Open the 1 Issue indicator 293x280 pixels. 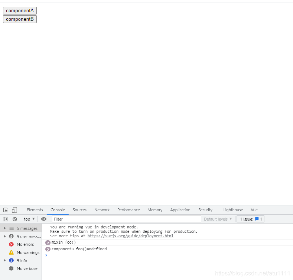[250, 219]
